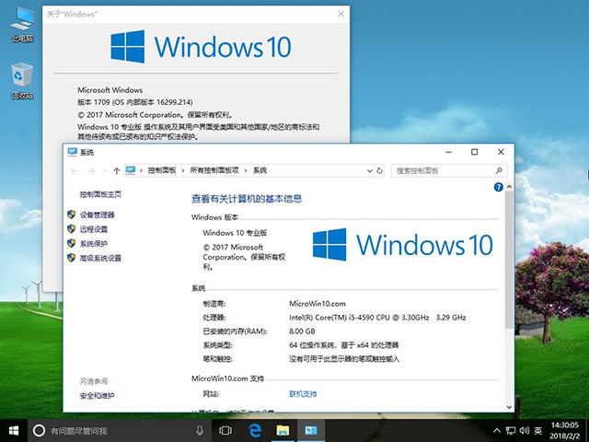Click shield icon beside 设备管理器
The width and height of the screenshot is (589, 442).
(x=72, y=215)
